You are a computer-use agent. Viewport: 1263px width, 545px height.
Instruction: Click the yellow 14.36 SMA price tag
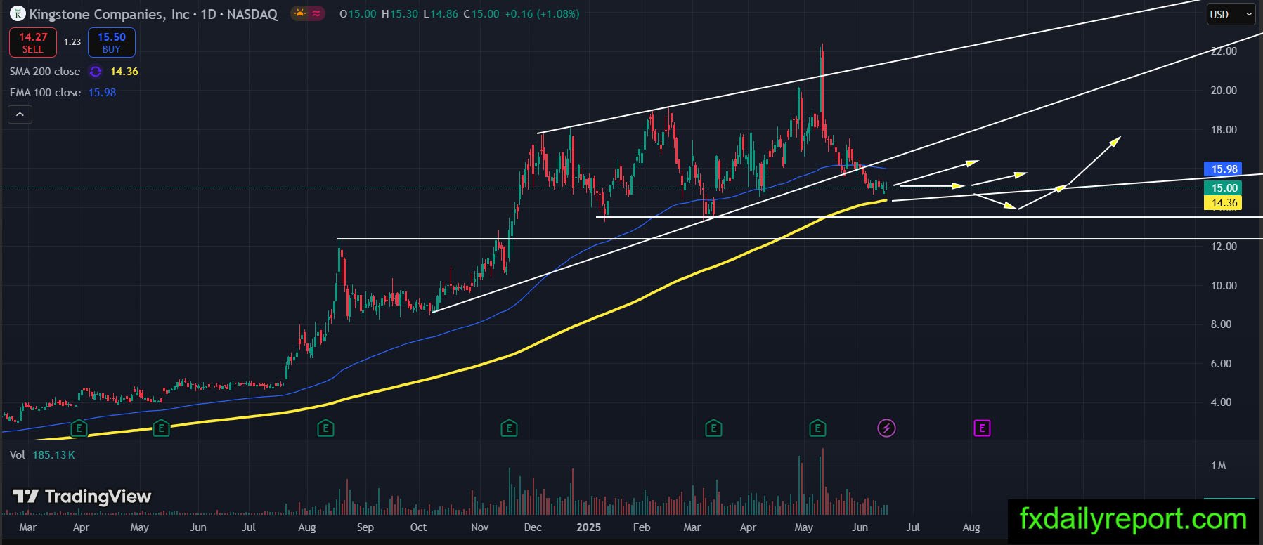(1224, 203)
